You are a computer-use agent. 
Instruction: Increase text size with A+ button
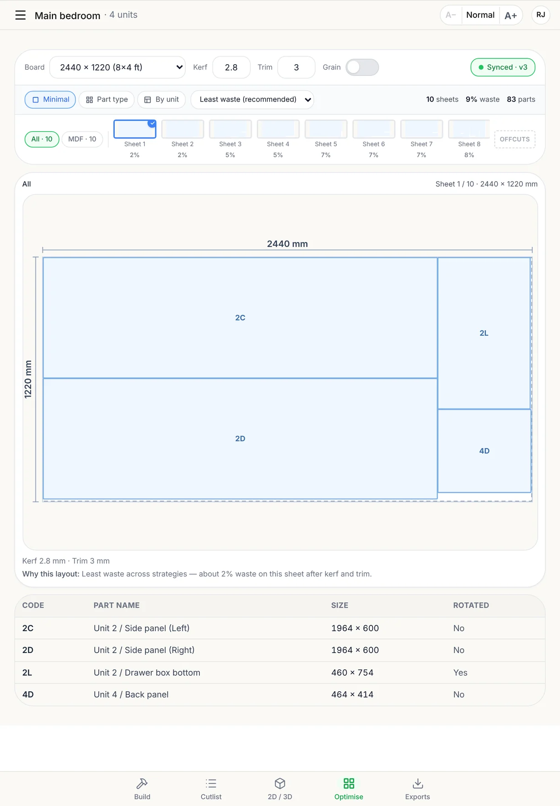[511, 15]
